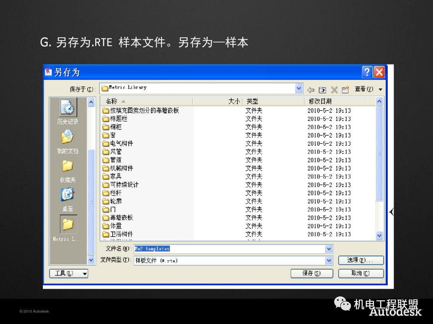
Task: Click file list scrollbar up arrow
Action: click(x=379, y=101)
